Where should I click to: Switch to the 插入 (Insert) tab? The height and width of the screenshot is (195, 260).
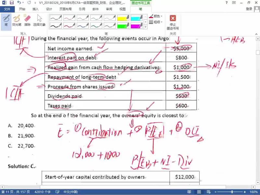click(x=35, y=9)
